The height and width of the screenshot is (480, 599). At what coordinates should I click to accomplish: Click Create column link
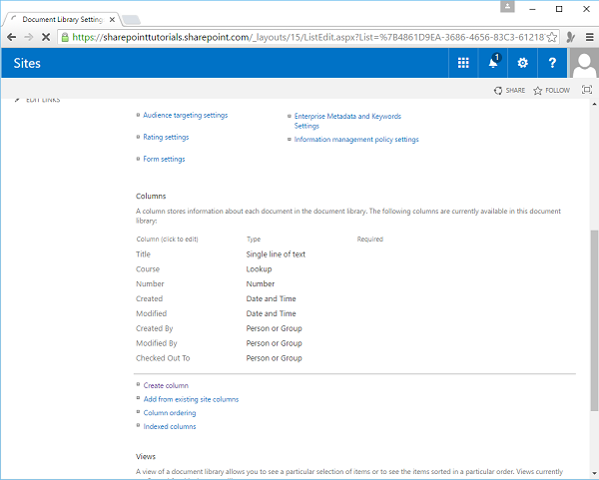pyautogui.click(x=166, y=385)
